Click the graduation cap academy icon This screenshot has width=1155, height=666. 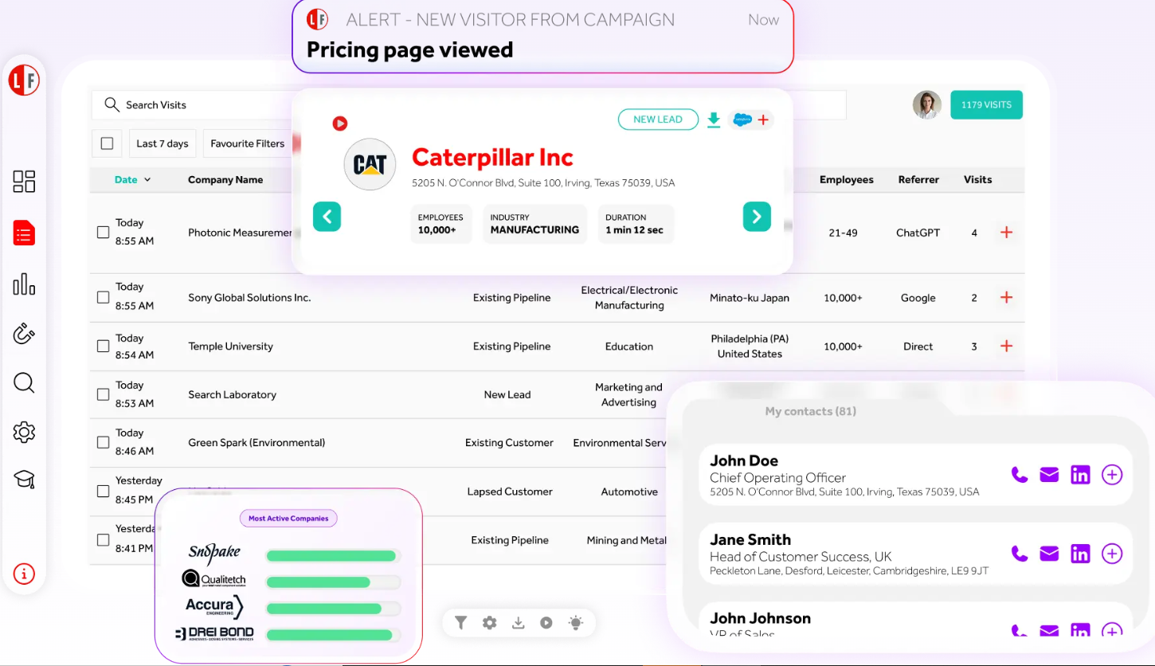coord(24,479)
